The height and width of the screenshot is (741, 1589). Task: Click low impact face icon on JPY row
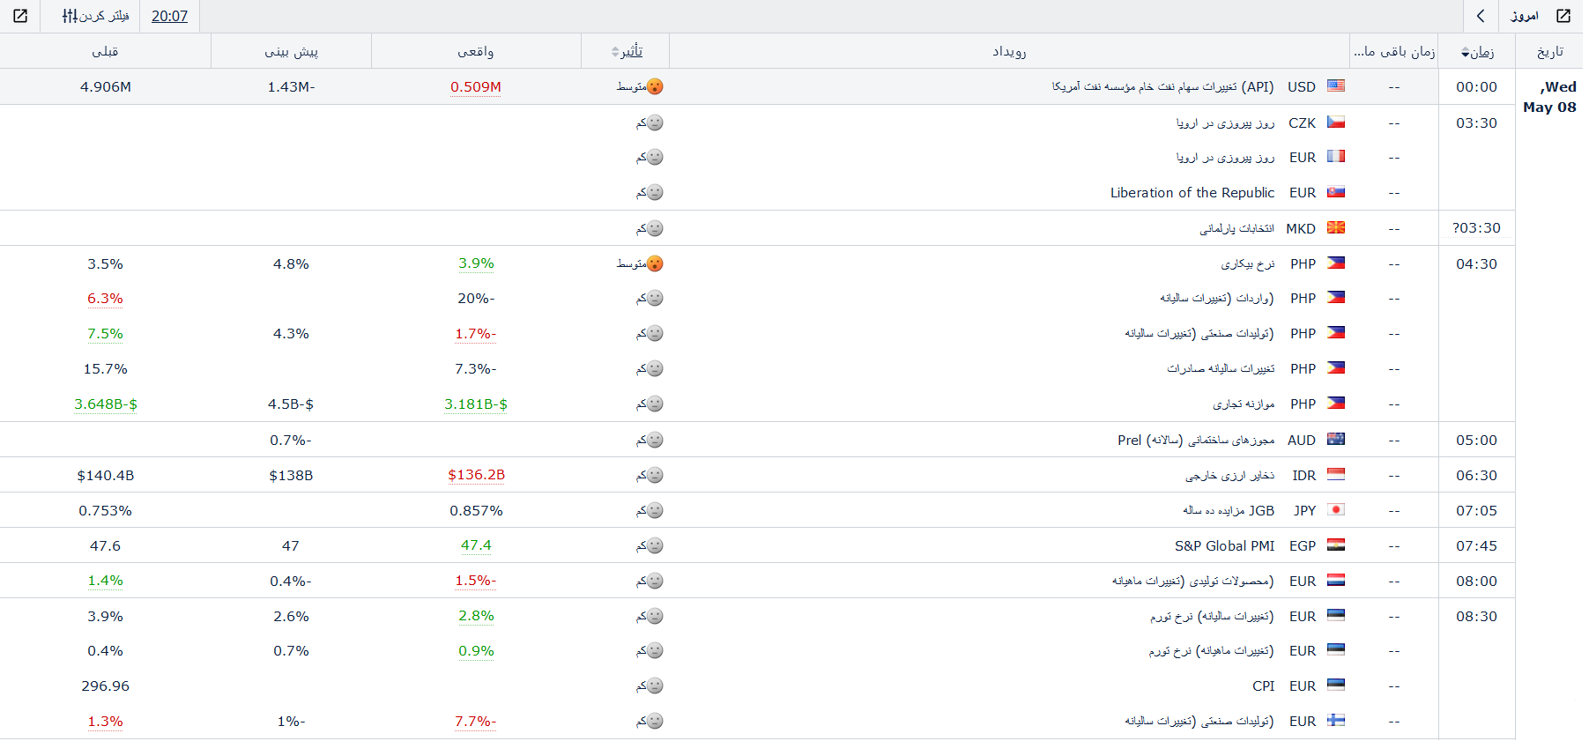coord(655,510)
